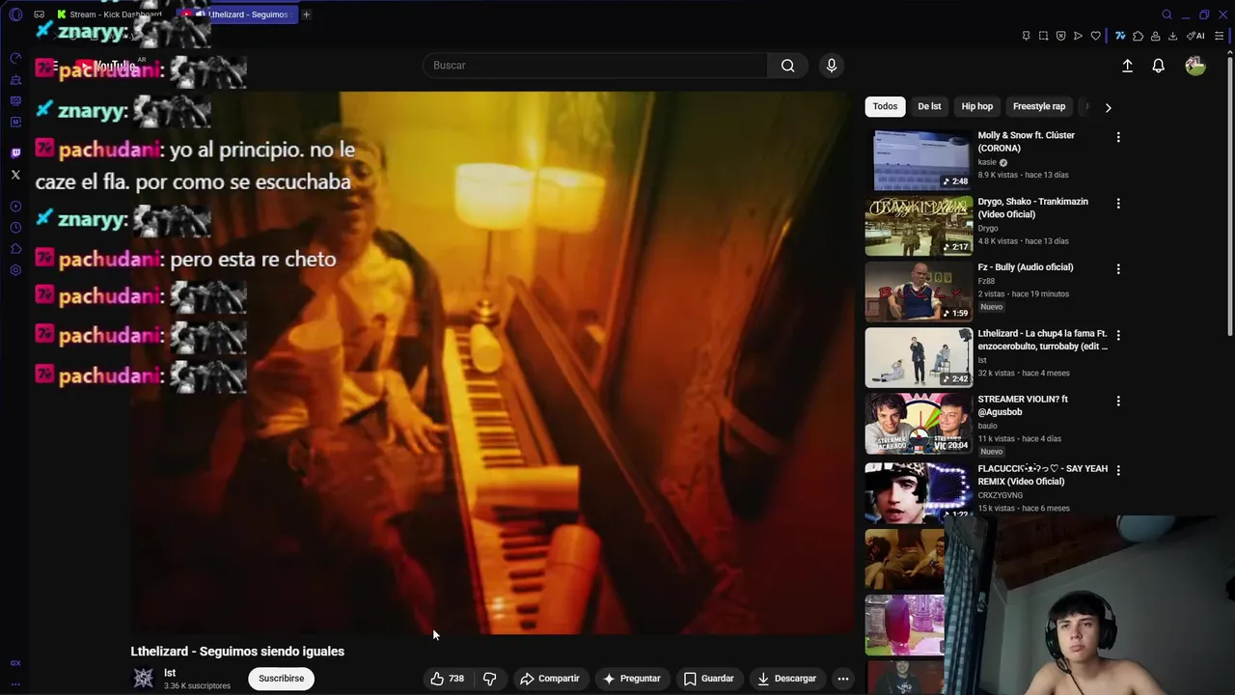Viewport: 1235px width, 695px height.
Task: Start voice search with the microphone icon
Action: [832, 66]
